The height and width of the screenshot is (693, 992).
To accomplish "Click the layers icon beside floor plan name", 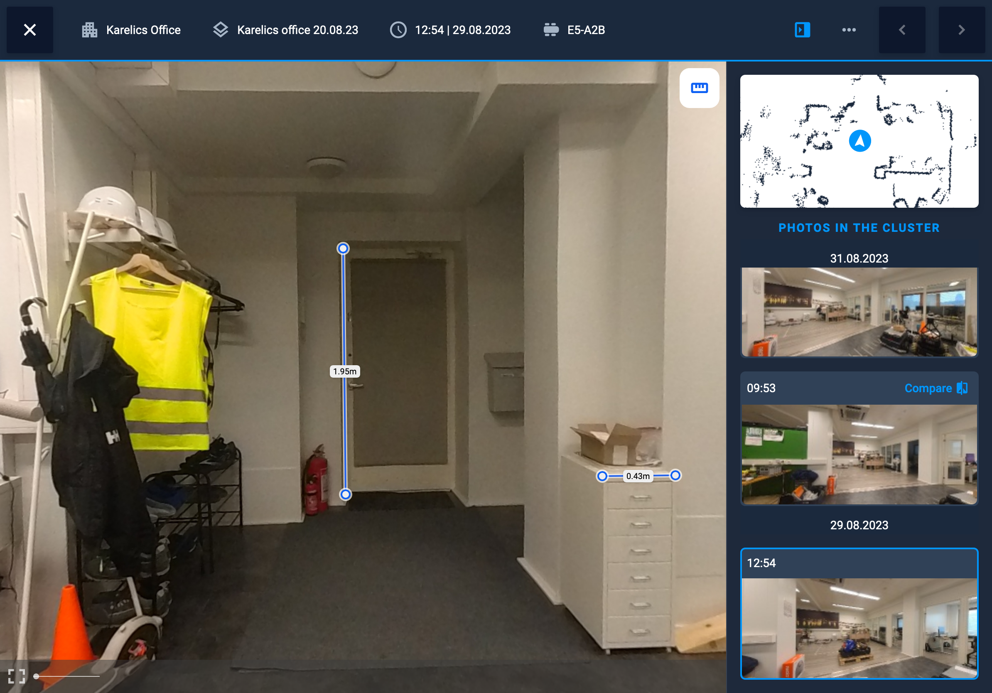I will click(x=220, y=30).
